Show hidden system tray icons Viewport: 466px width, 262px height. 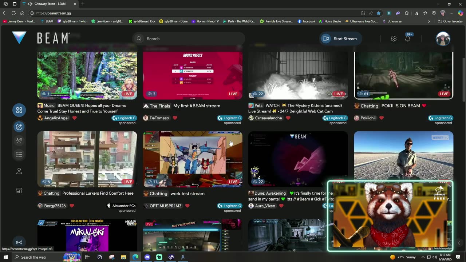click(423, 257)
